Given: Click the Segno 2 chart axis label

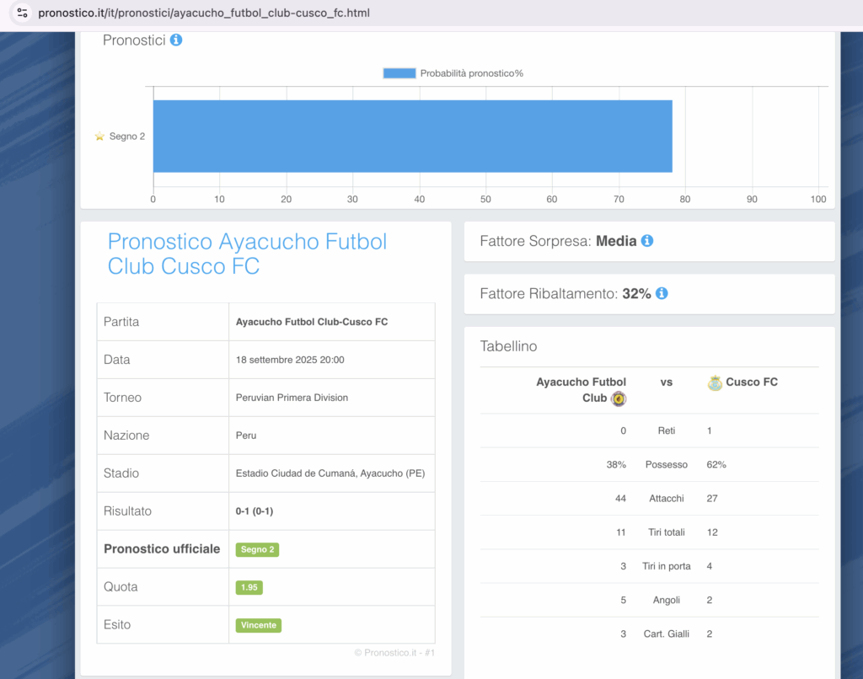Looking at the screenshot, I should pos(127,136).
